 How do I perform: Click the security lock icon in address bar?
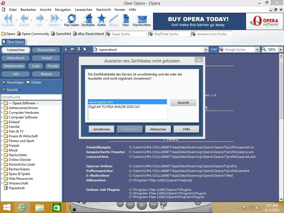point(67,49)
